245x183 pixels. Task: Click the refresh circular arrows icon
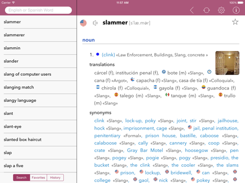pyautogui.click(x=206, y=10)
